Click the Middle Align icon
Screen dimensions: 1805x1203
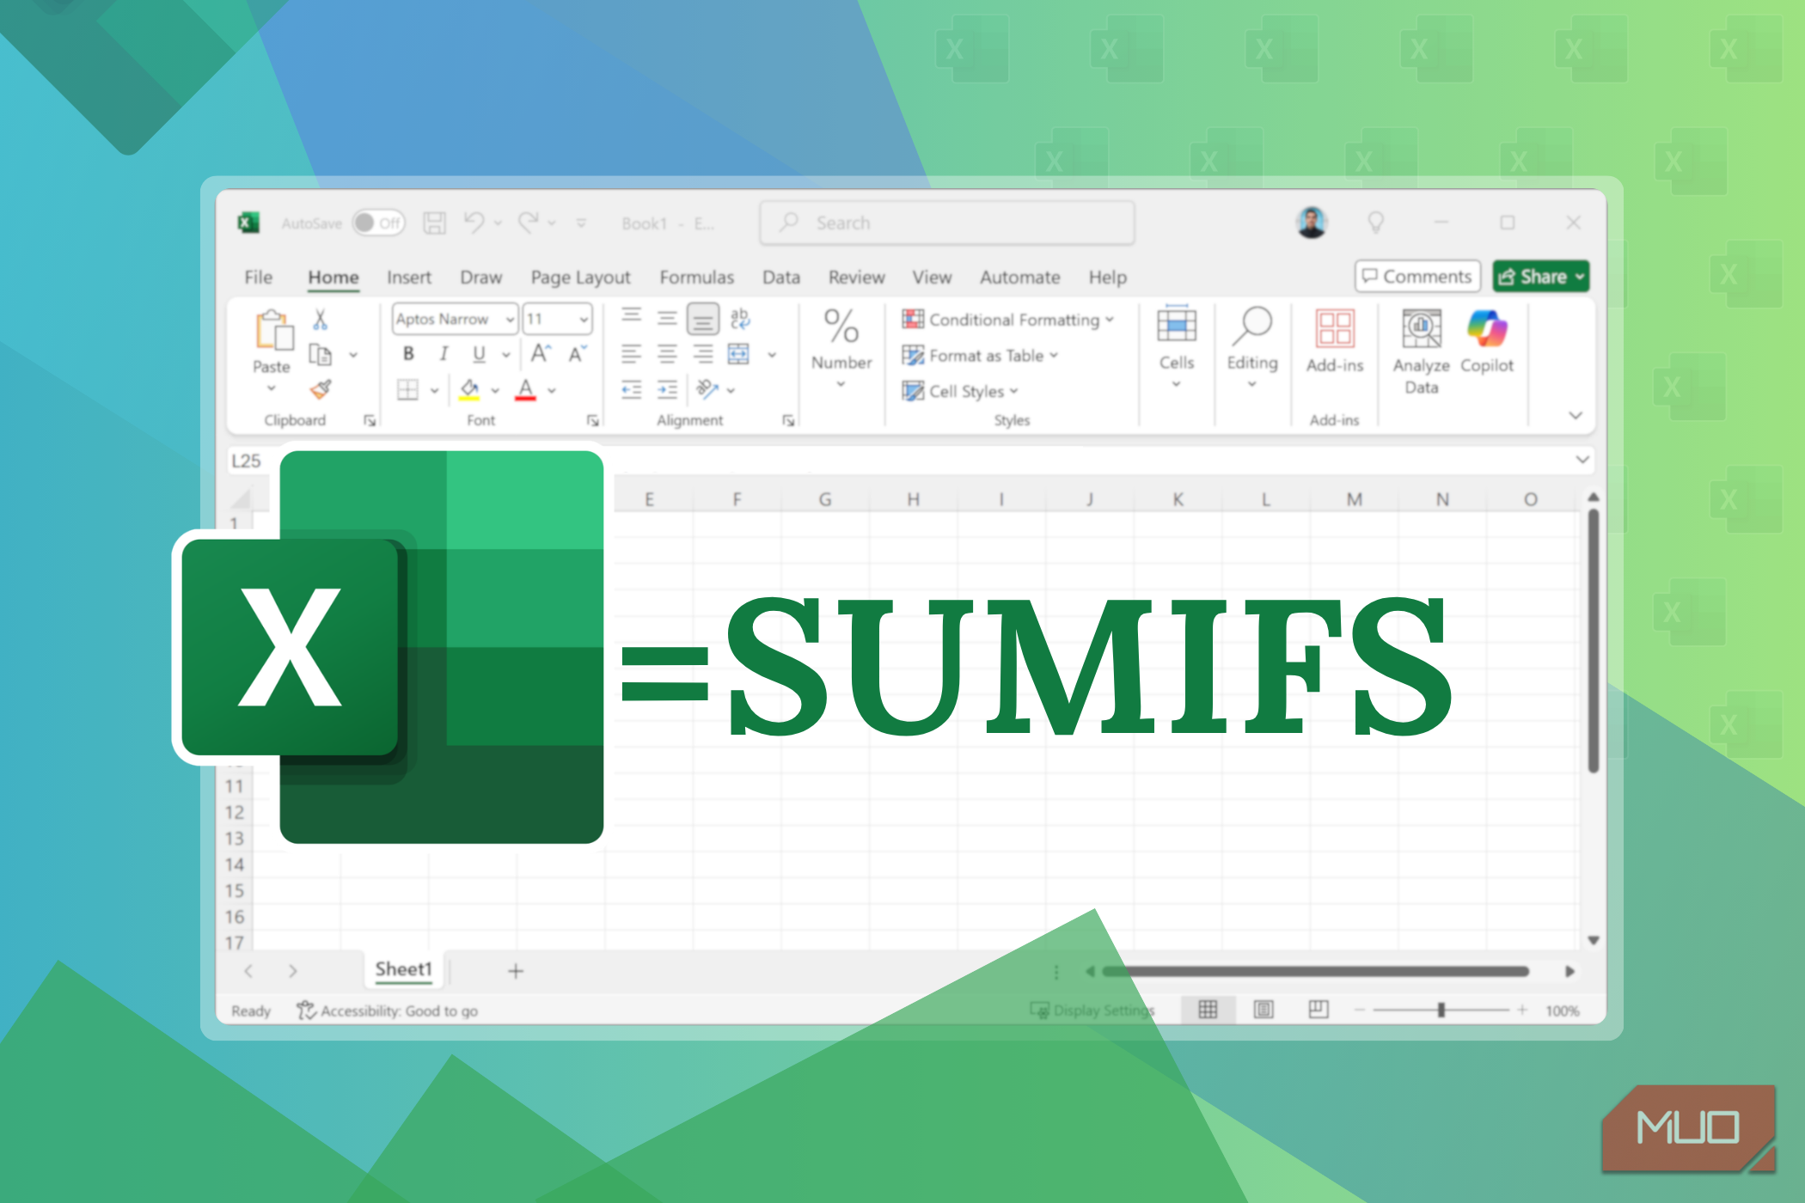click(x=667, y=319)
